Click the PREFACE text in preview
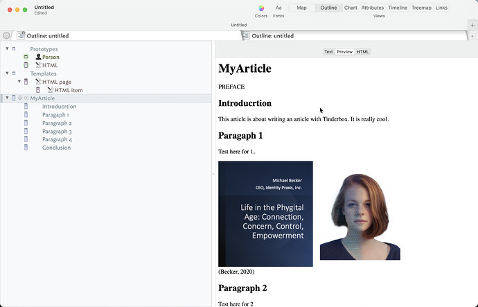478x307 pixels. (231, 87)
